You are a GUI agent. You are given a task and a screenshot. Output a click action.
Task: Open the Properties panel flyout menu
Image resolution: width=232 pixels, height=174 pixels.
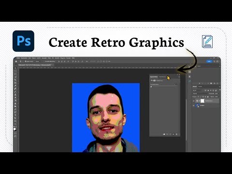pyautogui.click(x=179, y=77)
